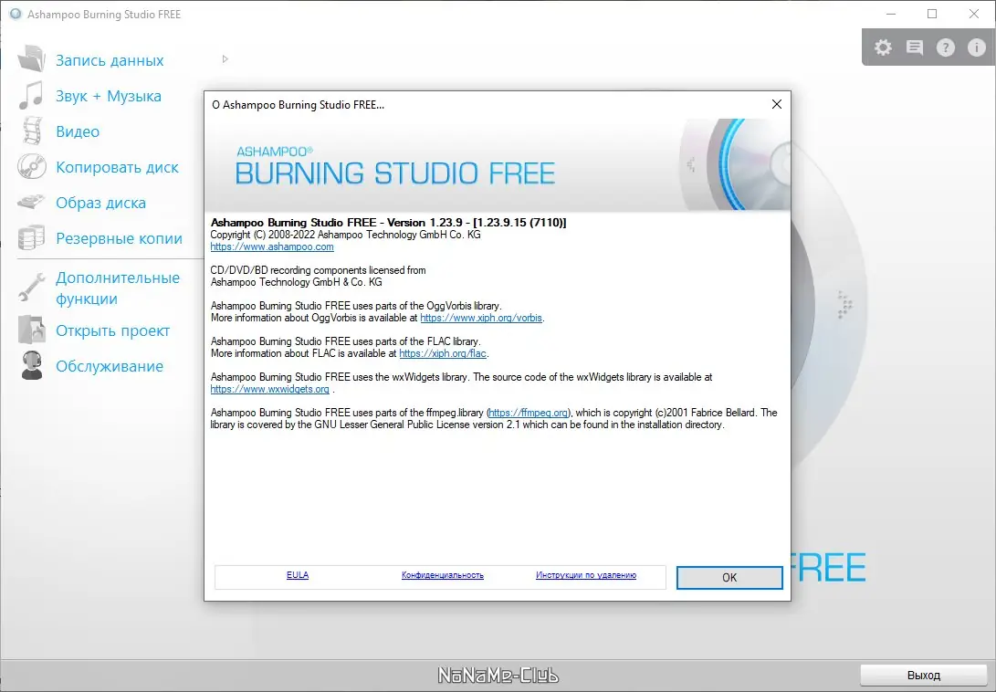Viewport: 996px width, 692px height.
Task: Open the Конфиденциальность link
Action: pos(443,575)
